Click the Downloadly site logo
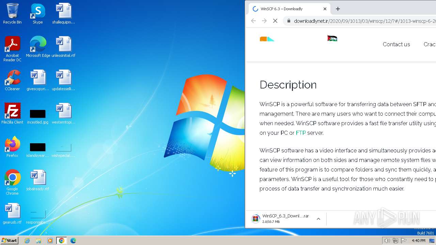 click(x=267, y=39)
